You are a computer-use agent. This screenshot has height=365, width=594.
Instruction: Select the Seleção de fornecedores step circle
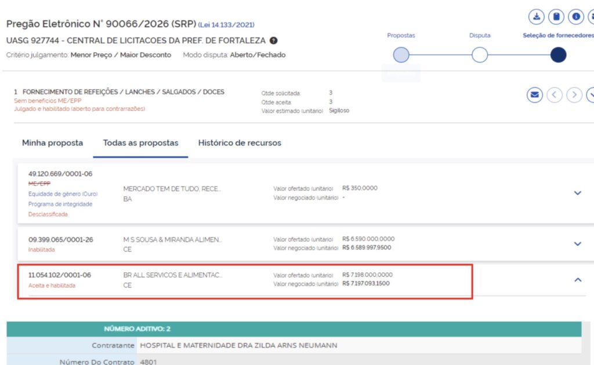pos(559,55)
